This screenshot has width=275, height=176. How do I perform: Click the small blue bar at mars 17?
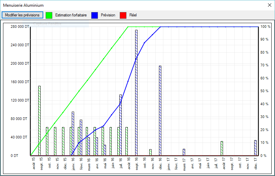[184, 152]
